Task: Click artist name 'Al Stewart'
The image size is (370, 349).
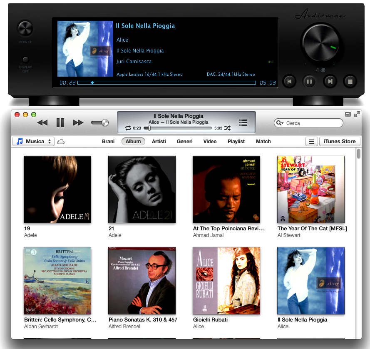Action: click(x=289, y=235)
